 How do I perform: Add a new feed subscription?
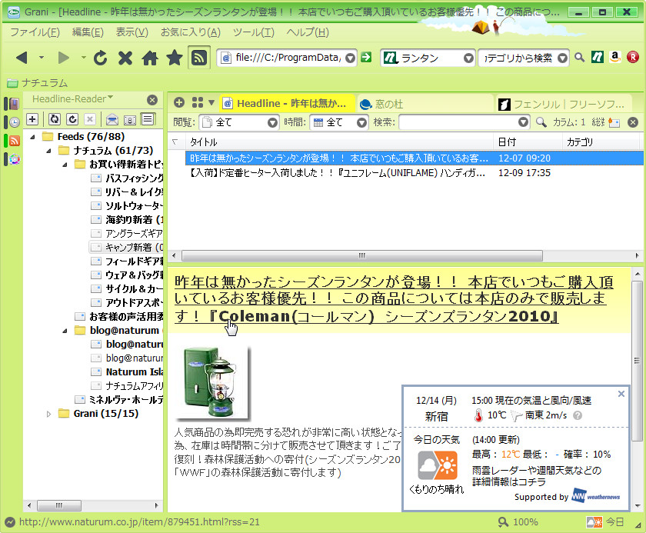(x=31, y=119)
